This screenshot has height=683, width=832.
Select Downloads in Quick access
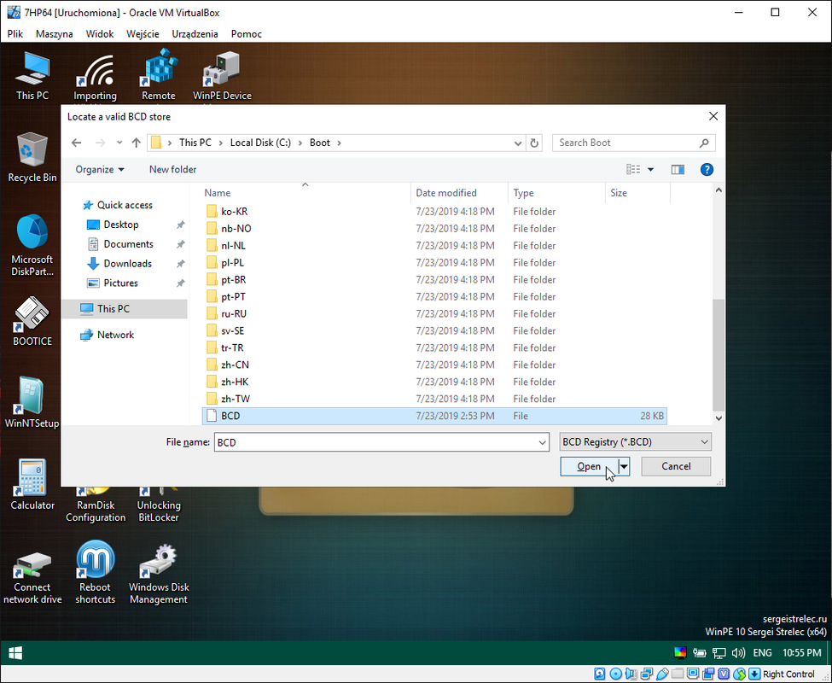point(127,264)
